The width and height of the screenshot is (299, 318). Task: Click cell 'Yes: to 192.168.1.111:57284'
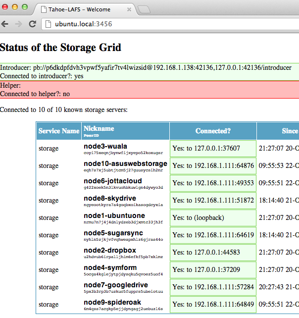[x=213, y=287]
